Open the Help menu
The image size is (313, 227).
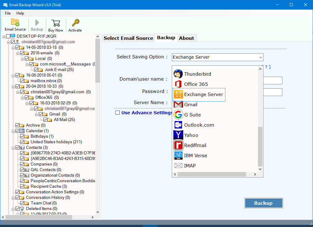coord(20,13)
